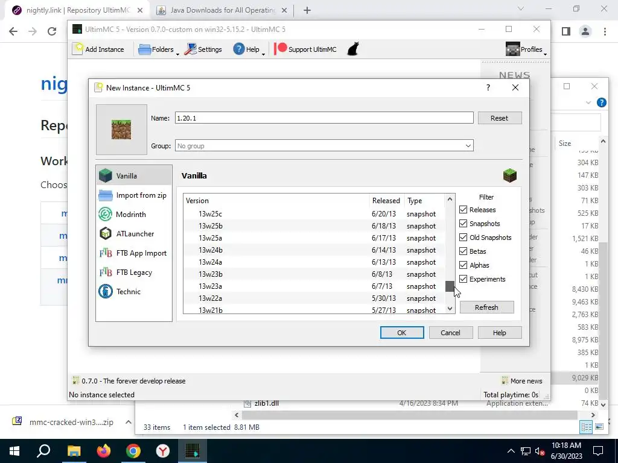Select version 13w25b

tap(314, 226)
